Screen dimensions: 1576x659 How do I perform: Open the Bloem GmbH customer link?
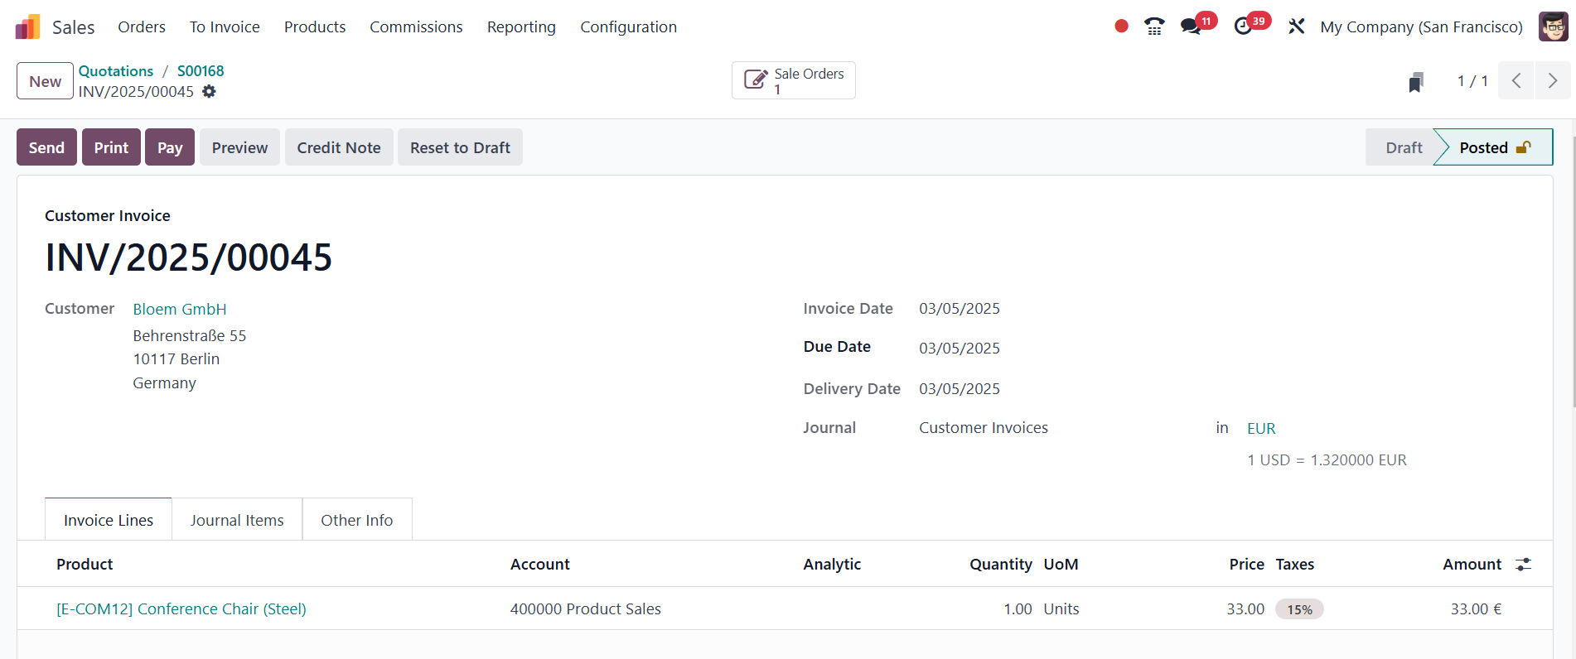(x=180, y=309)
